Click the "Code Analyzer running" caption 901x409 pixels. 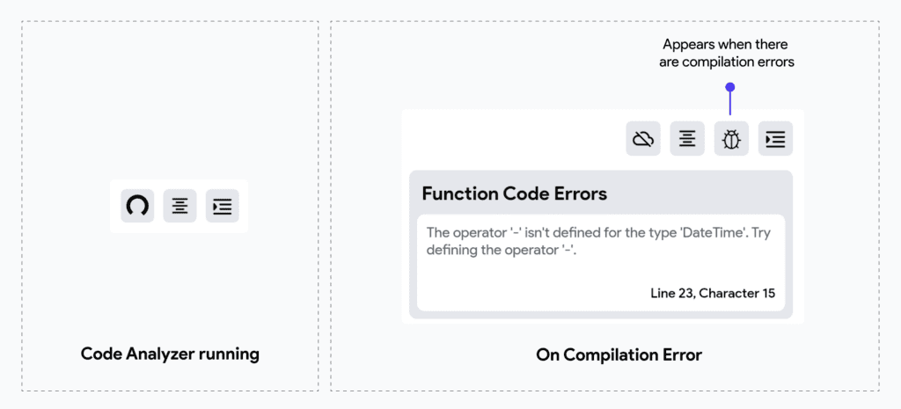click(x=170, y=354)
